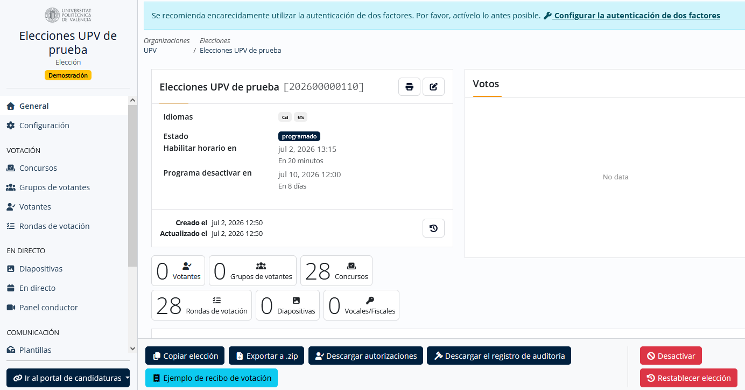
Task: Click the sidebar scroll up arrow
Action: 132,101
